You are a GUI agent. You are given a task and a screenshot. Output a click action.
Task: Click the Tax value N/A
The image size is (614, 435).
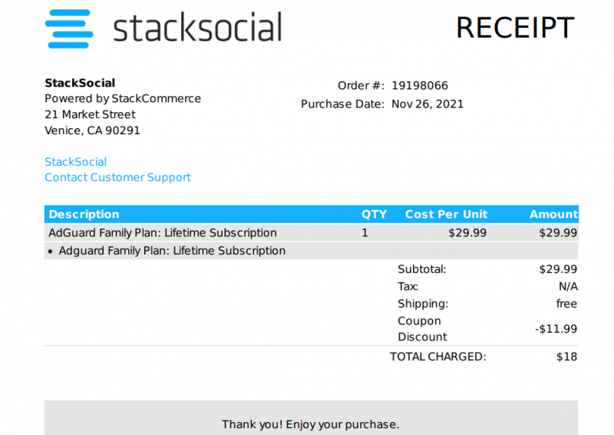click(568, 287)
